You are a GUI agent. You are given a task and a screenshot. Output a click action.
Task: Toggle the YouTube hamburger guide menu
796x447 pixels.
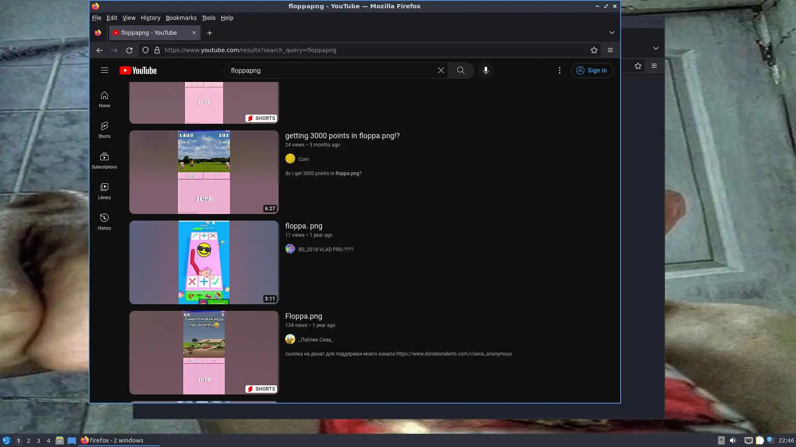point(104,70)
